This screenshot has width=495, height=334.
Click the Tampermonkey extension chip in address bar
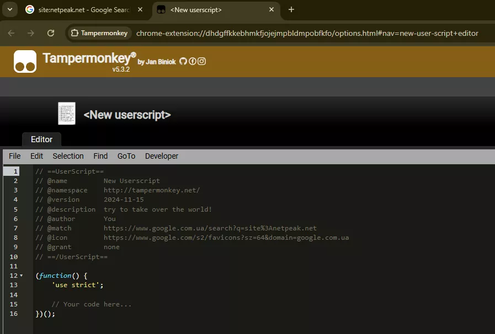(99, 33)
